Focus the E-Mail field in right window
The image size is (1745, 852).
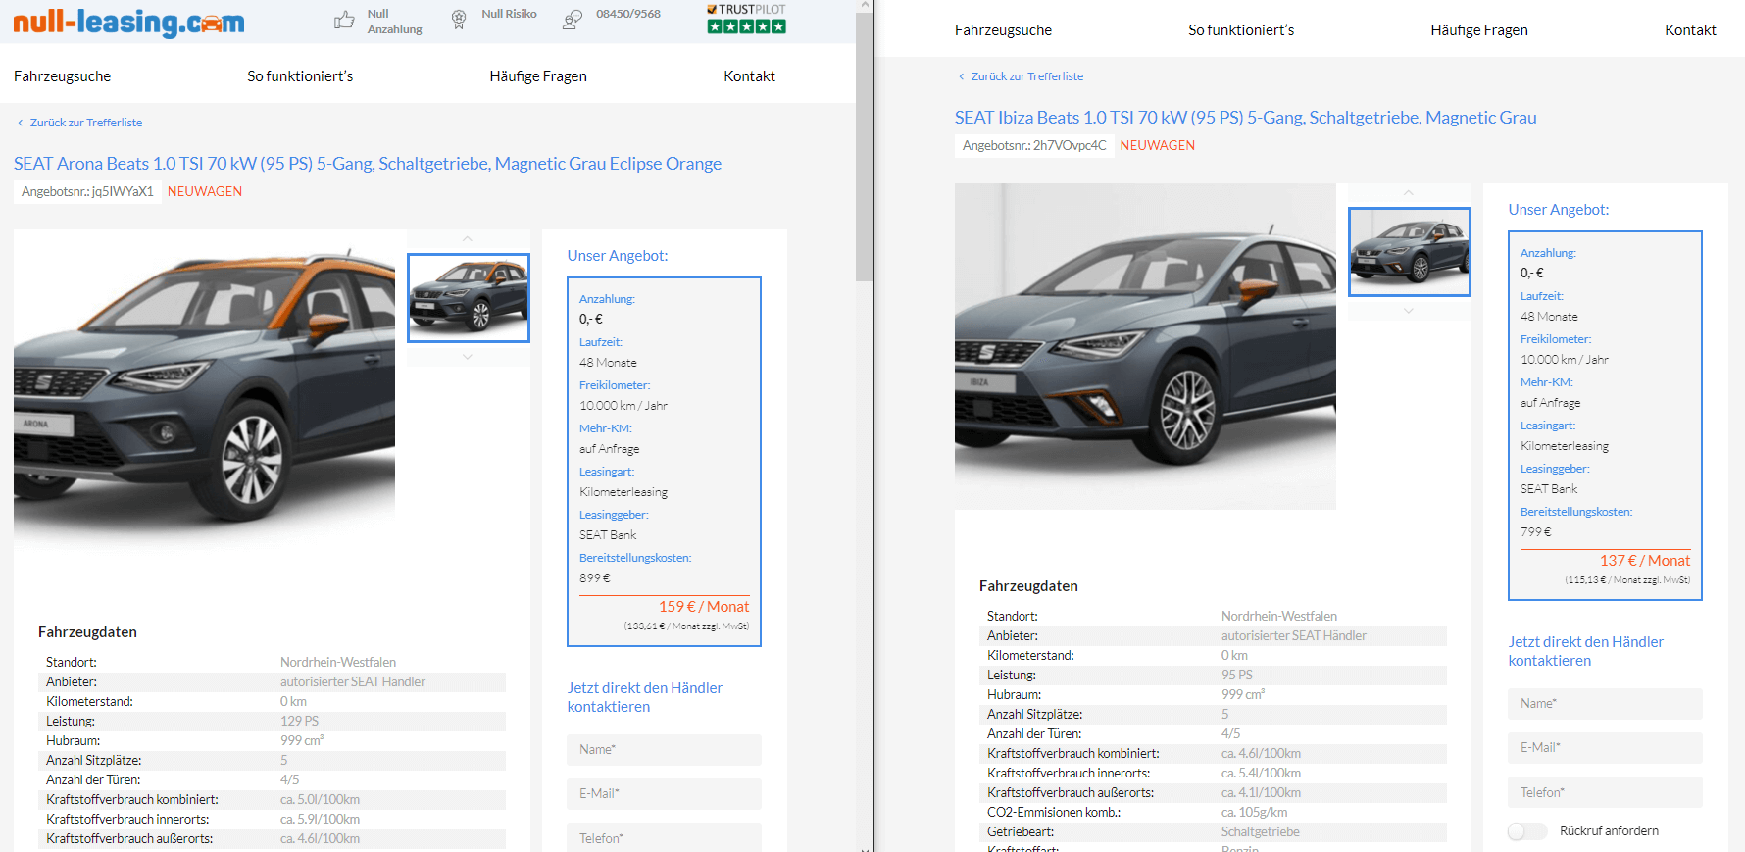[x=1605, y=747]
